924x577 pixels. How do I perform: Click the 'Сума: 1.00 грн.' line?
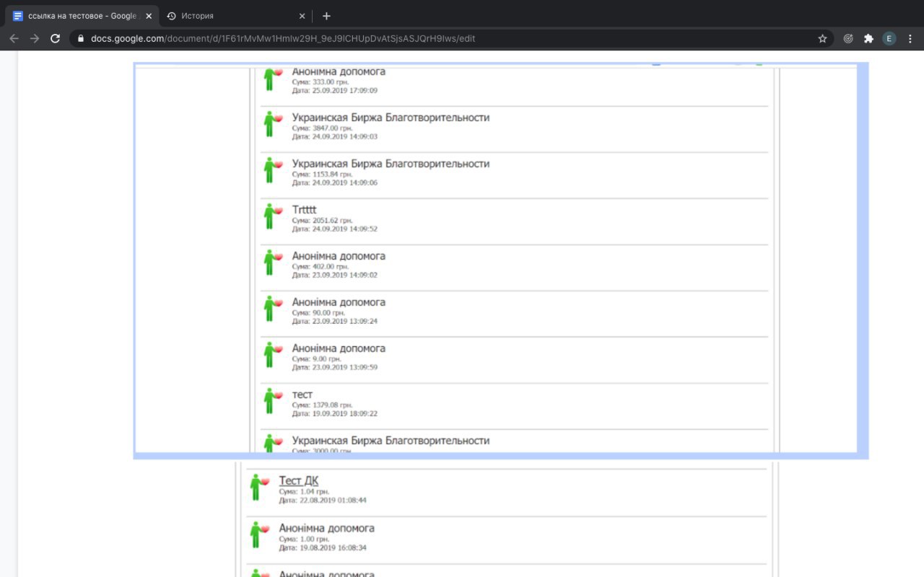(304, 539)
